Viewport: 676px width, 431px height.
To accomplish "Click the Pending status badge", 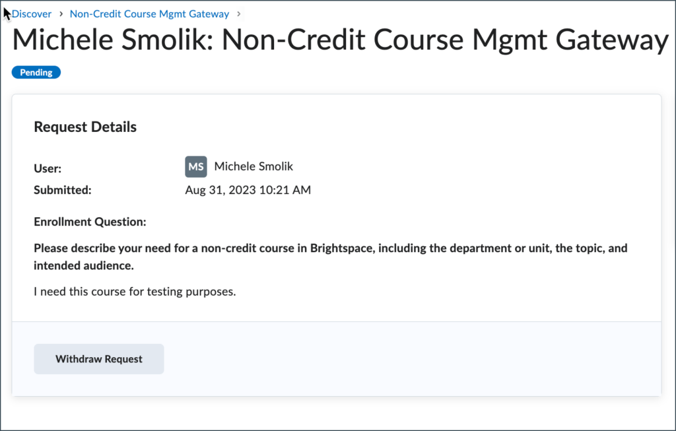I will tap(36, 72).
